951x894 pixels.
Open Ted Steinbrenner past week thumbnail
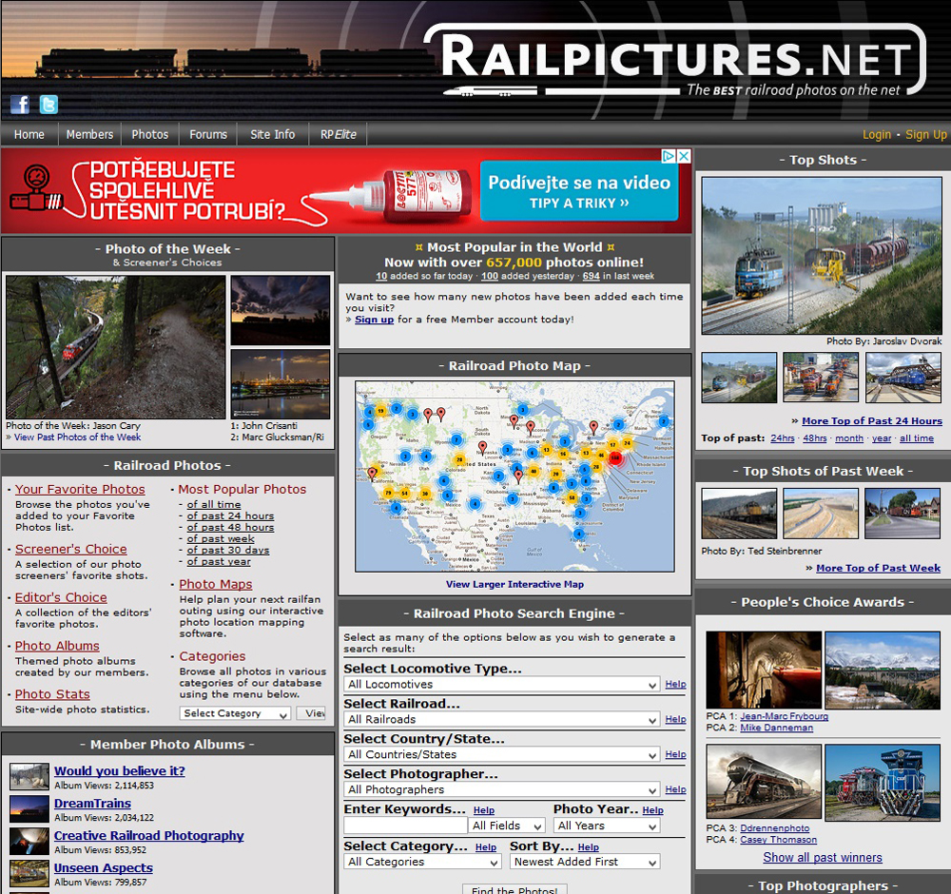pos(739,514)
